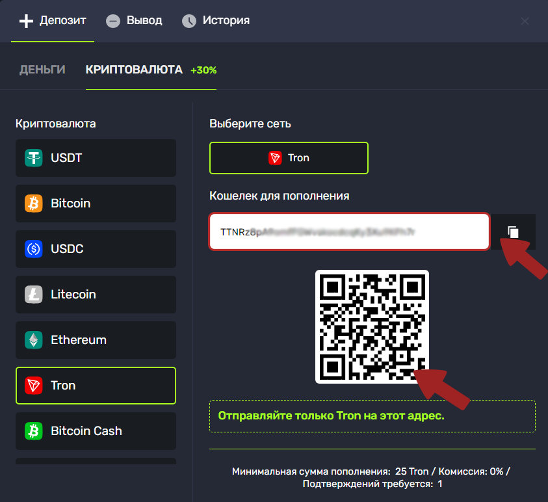This screenshot has width=548, height=502.
Task: Choose USDC cryptocurrency
Action: pos(96,249)
